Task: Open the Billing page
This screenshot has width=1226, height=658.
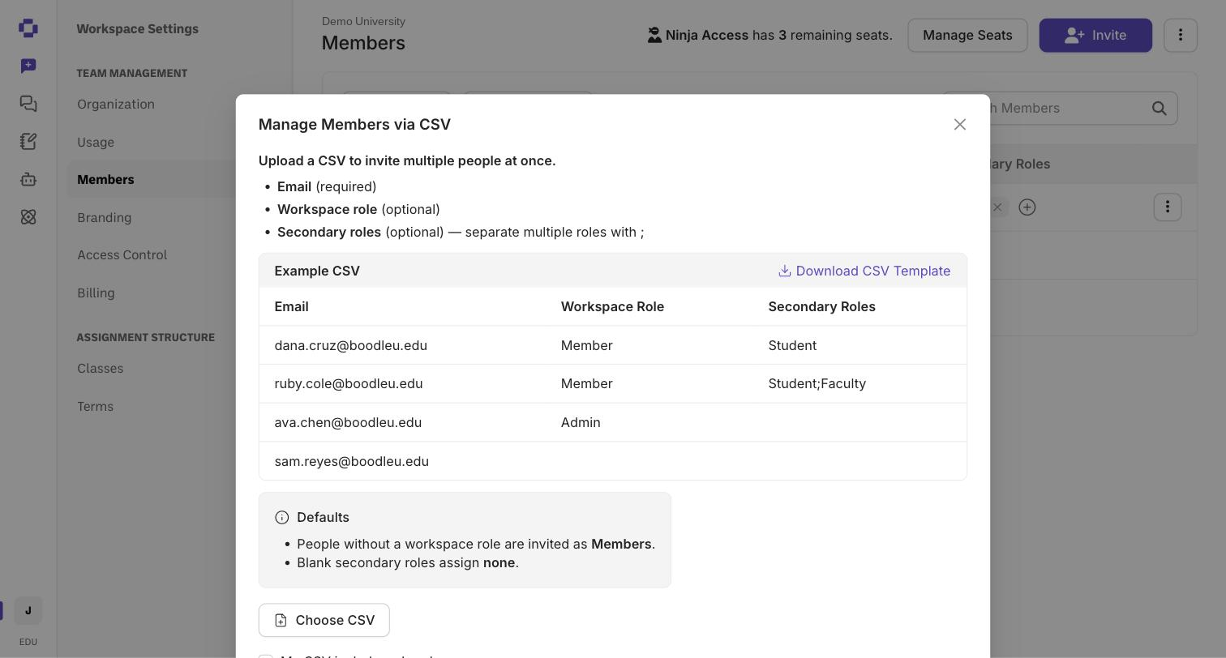Action: click(x=96, y=293)
